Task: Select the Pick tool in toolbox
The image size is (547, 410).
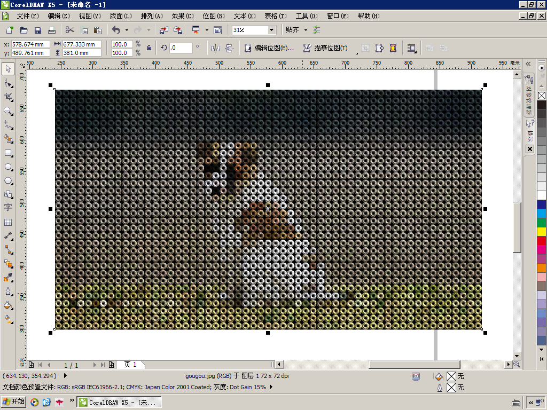Action: (8, 69)
